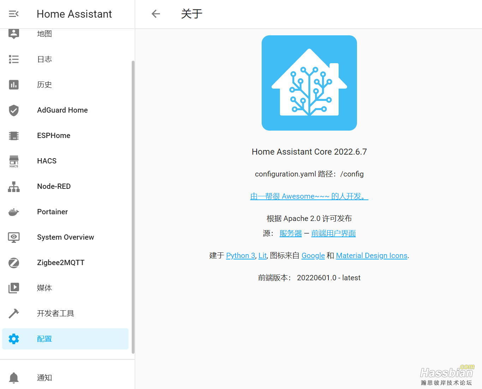
Task: Select the HACS icon in sidebar
Action: pyautogui.click(x=13, y=161)
